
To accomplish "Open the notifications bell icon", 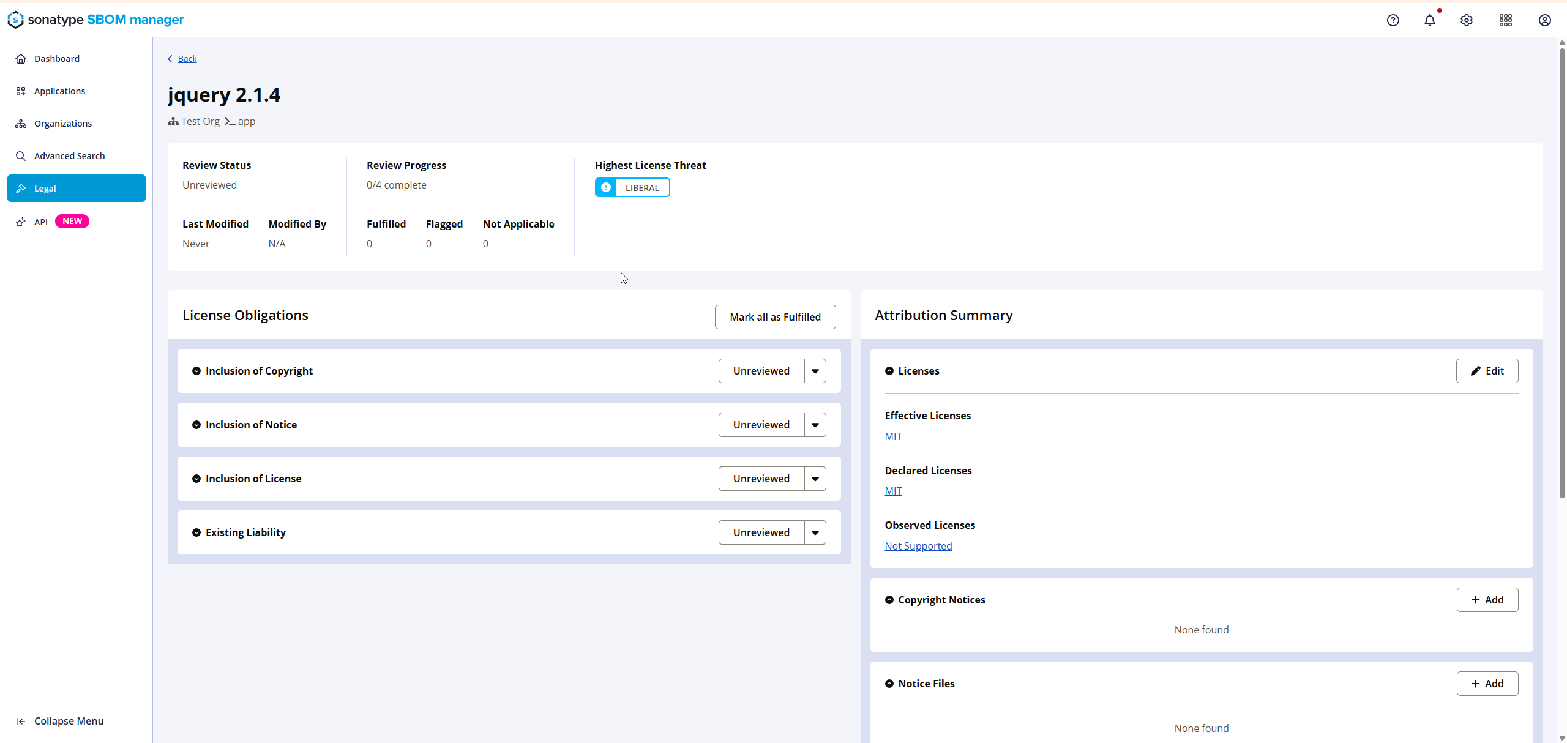I will [1430, 20].
